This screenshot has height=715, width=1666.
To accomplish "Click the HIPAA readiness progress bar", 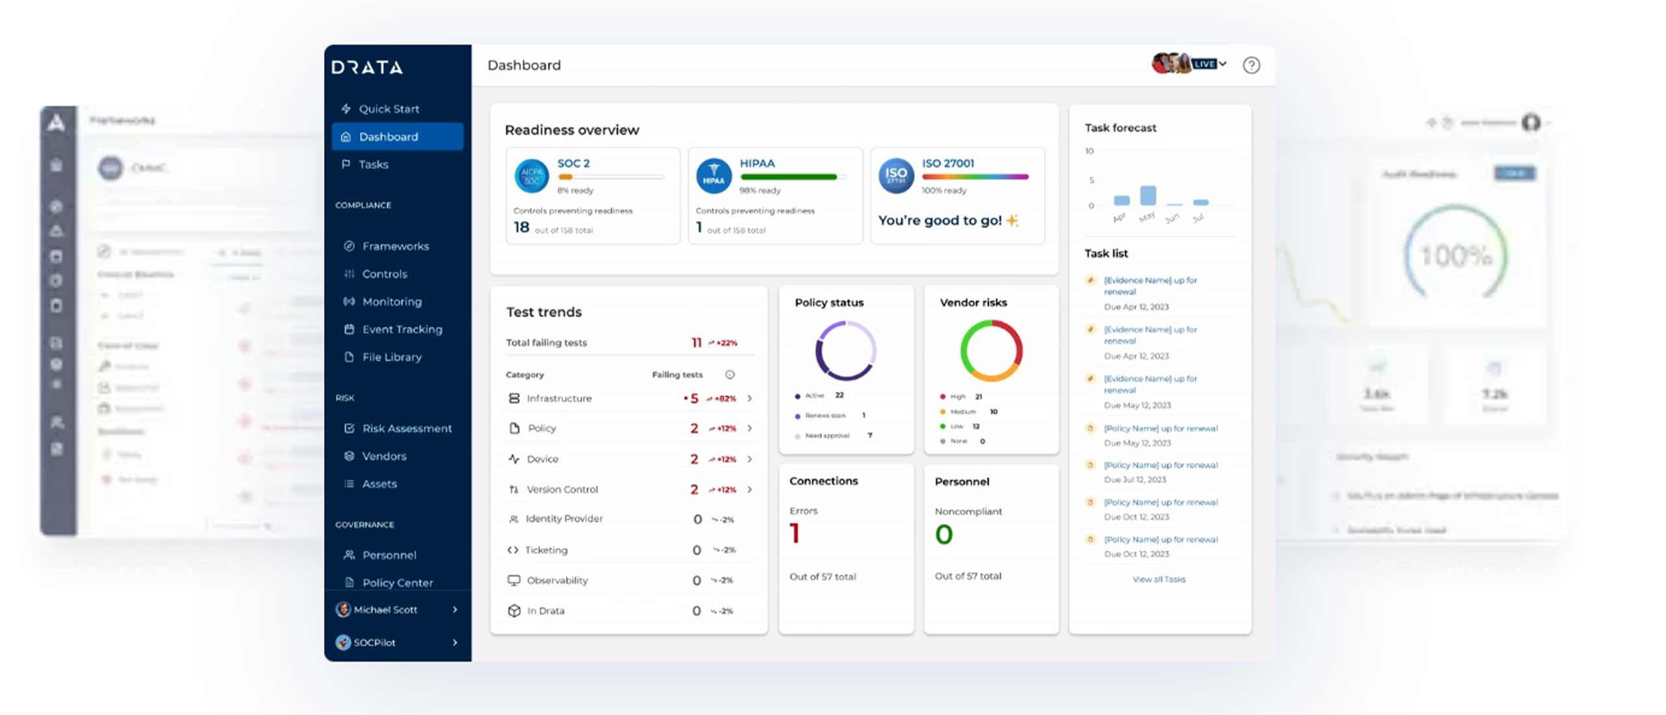I will click(793, 177).
